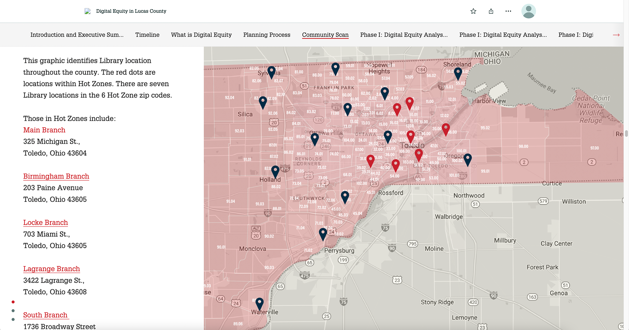Click address text 203 Paine Avenue
This screenshot has height=330, width=629.
53,188
